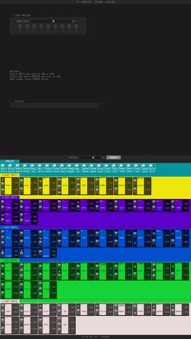This screenshot has width=191, height=339.
Task: Select the Arcana emblem icon
Action: pyautogui.click(x=86, y=168)
